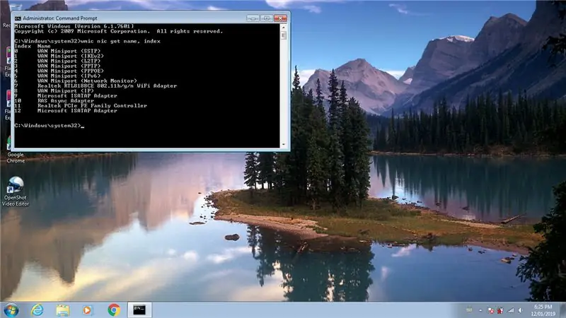This screenshot has width=566, height=318.
Task: Close the Administrator Command Prompt window
Action: (280, 18)
